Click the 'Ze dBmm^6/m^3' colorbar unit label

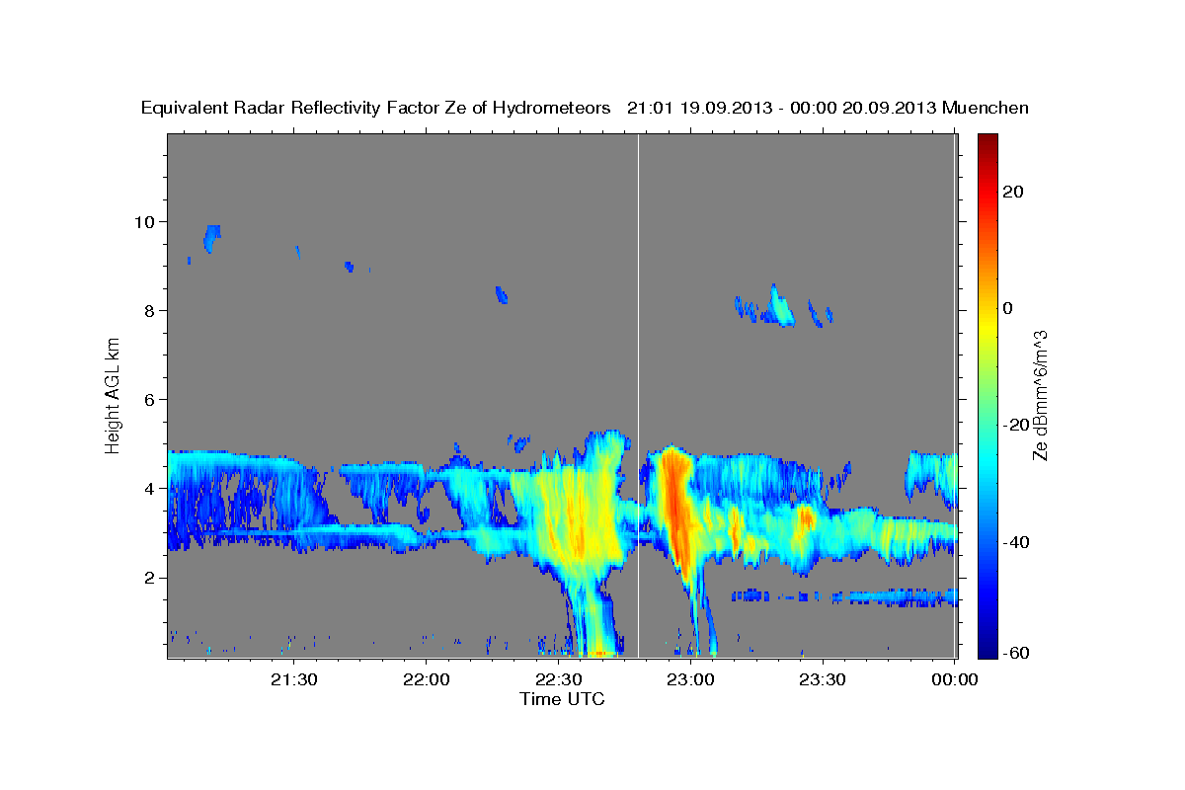[x=1040, y=395]
